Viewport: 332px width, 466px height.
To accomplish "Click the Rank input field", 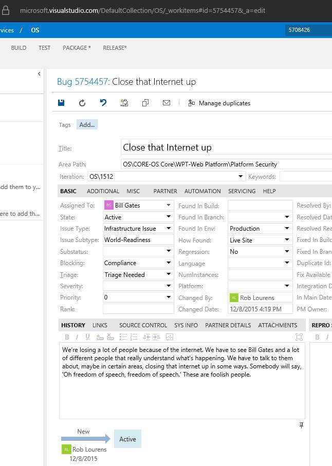I will tap(138, 309).
